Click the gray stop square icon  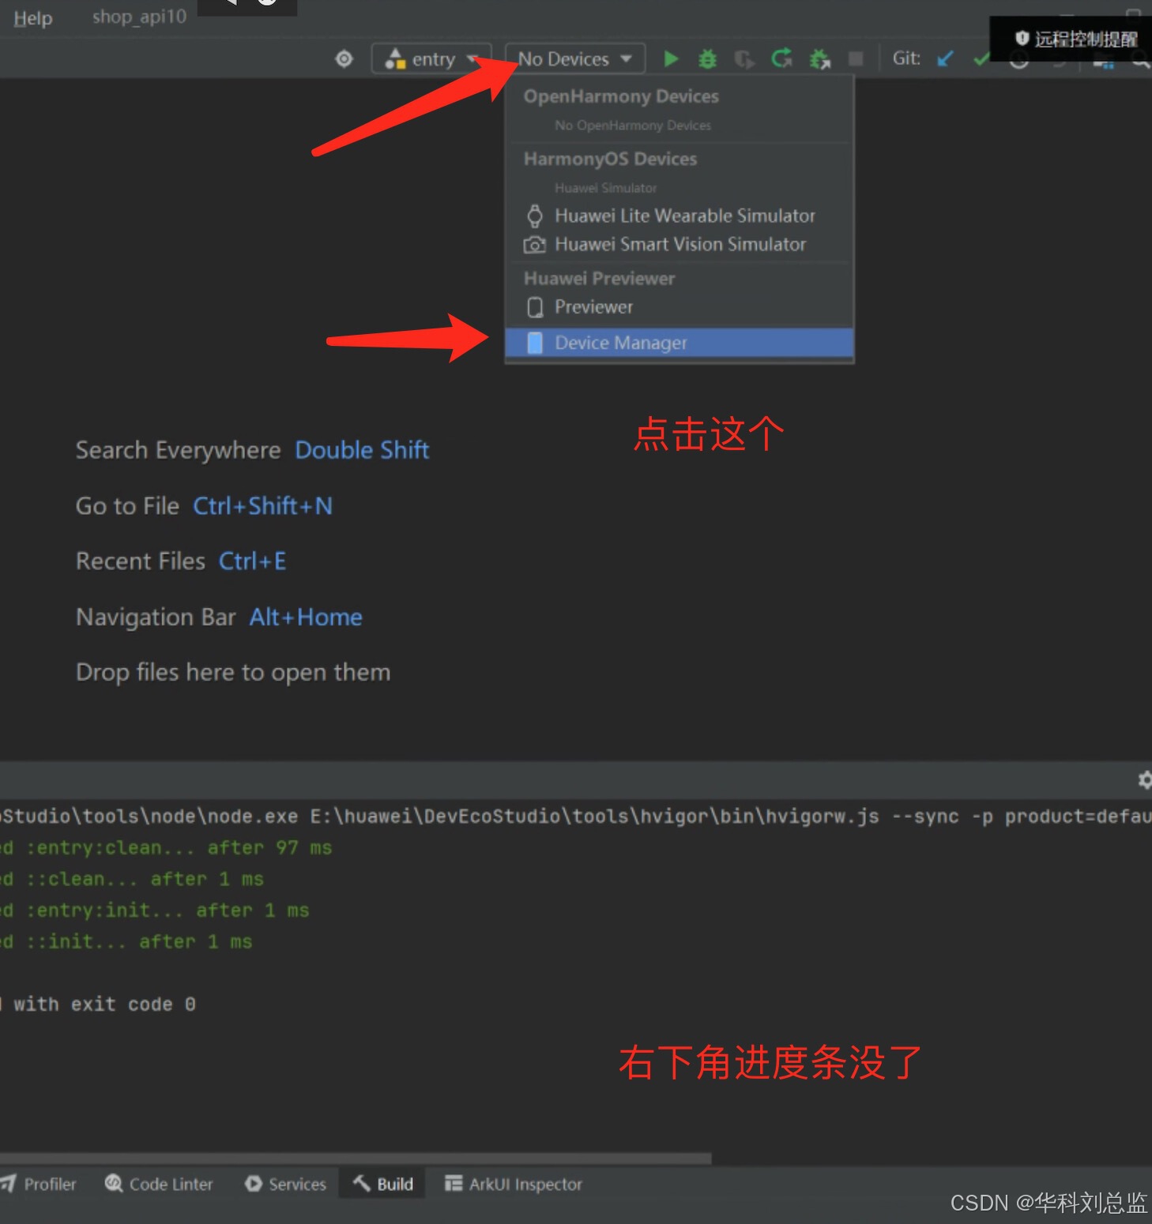(856, 59)
